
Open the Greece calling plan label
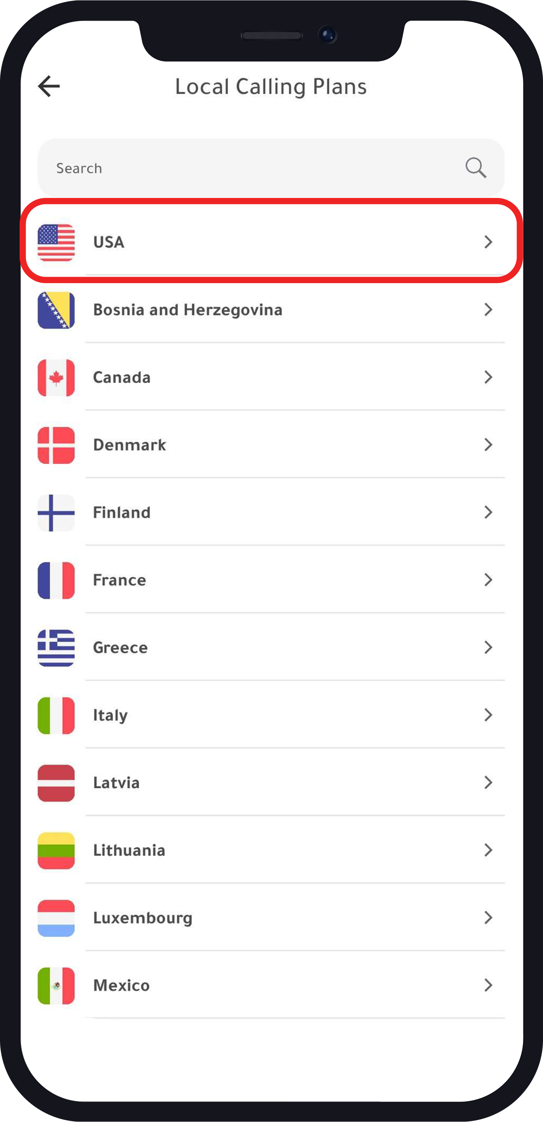point(120,648)
